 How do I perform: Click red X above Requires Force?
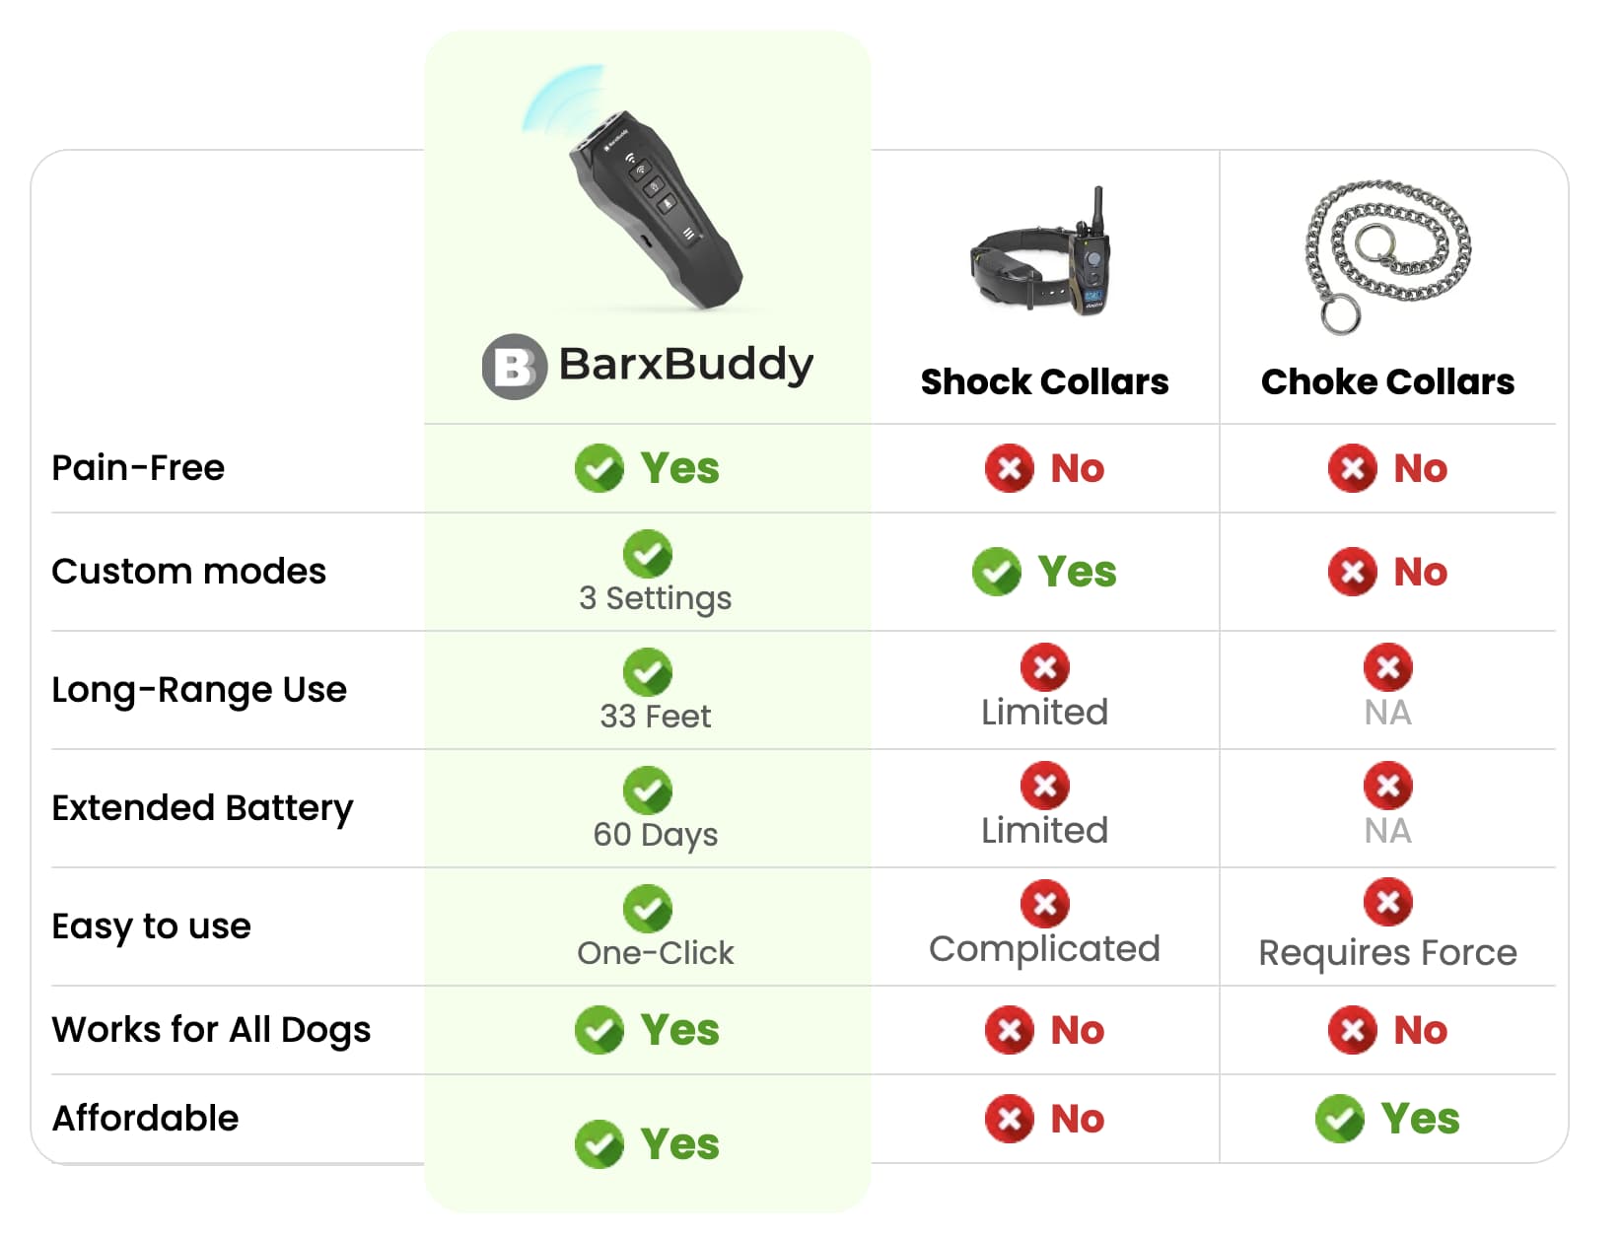click(x=1388, y=902)
